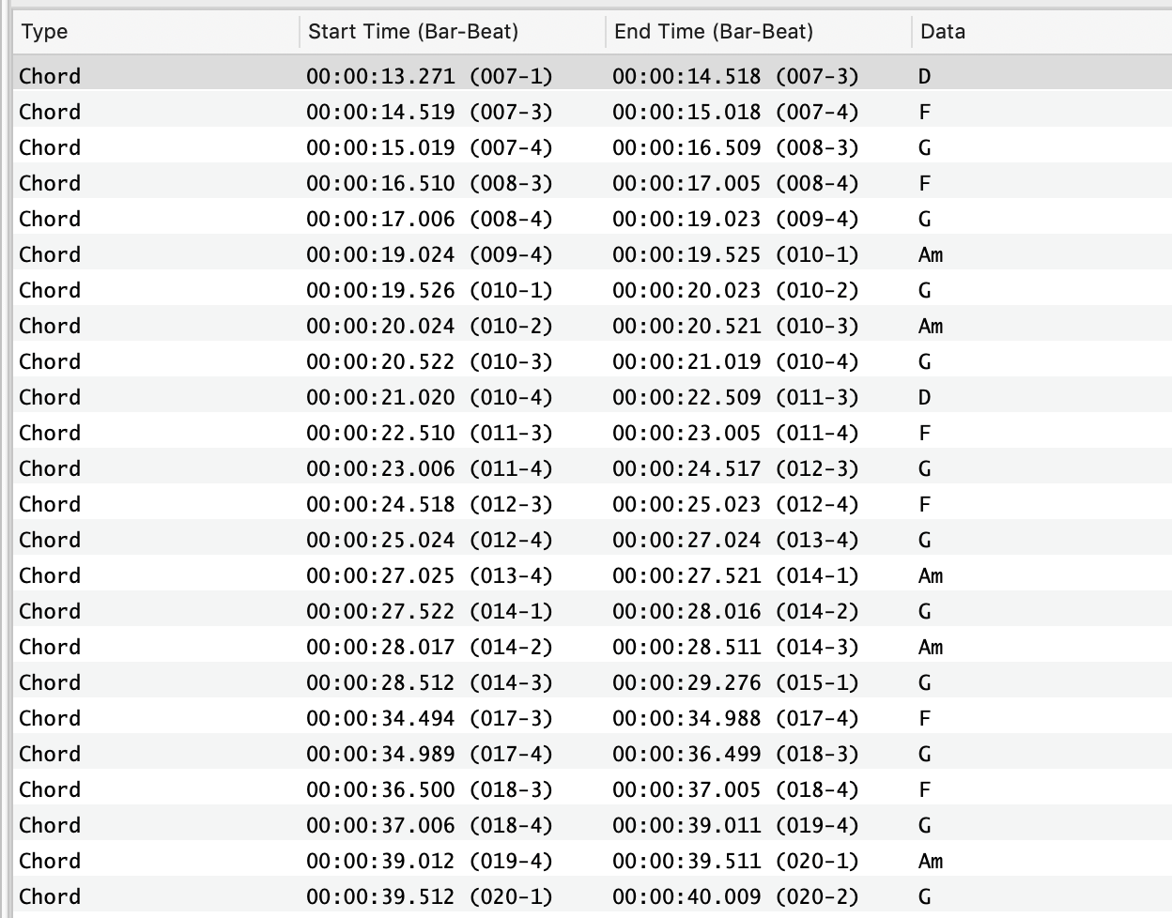This screenshot has height=918, width=1172.
Task: Click the End Time (Bar-Beat) column header
Action: [758, 32]
